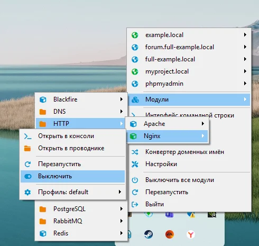The width and height of the screenshot is (259, 246).
Task: Choose Конвертер доменных имён
Action: click(x=189, y=152)
